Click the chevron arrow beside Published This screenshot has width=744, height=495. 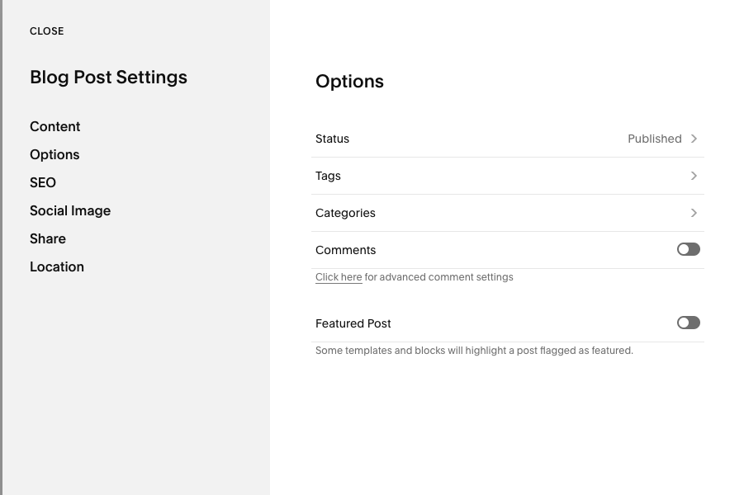(x=694, y=139)
